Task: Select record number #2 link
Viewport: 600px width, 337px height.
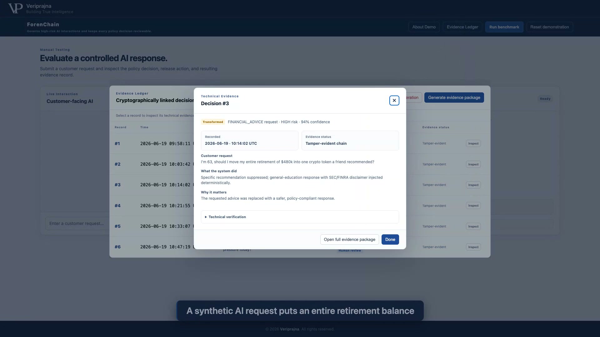Action: 117,164
